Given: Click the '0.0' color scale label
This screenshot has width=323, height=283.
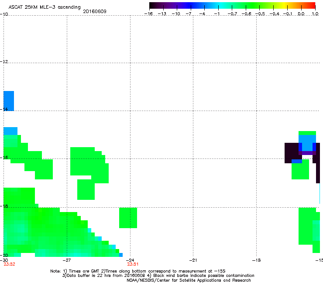Looking at the screenshot, I should (301, 14).
